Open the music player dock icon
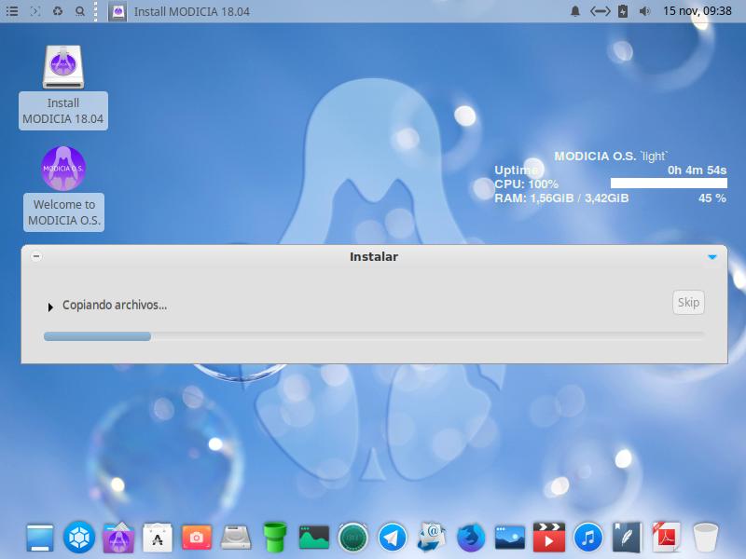Image resolution: width=746 pixels, height=559 pixels. pos(588,538)
